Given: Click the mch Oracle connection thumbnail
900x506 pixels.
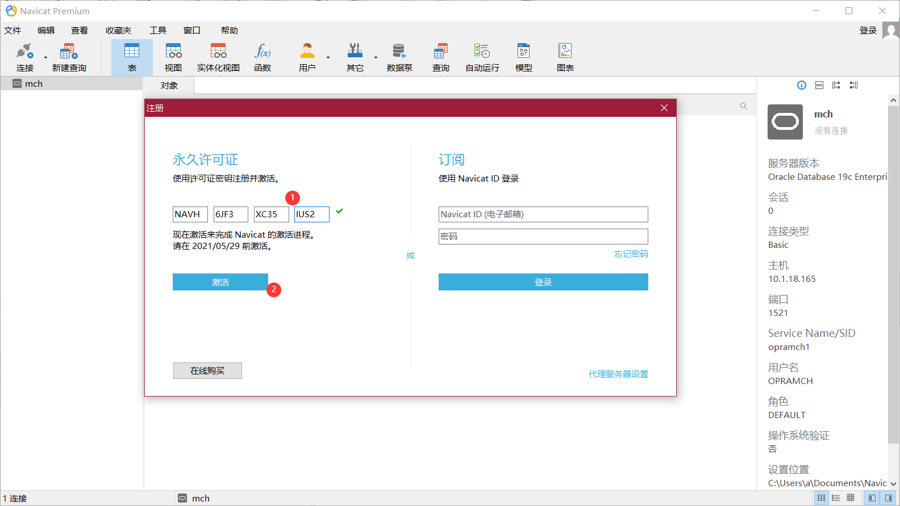Looking at the screenshot, I should point(785,122).
